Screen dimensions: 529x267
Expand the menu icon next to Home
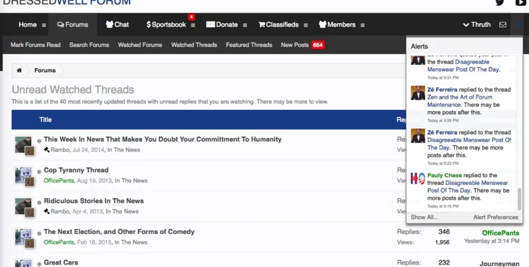44,25
